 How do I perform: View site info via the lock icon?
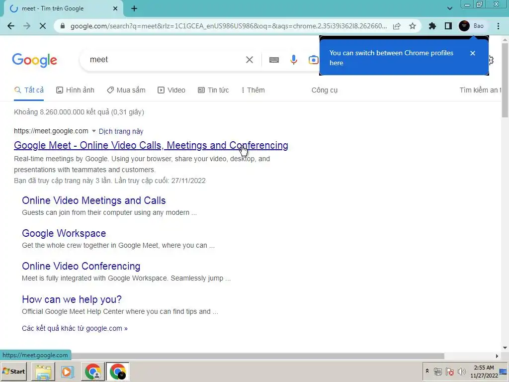pyautogui.click(x=63, y=26)
